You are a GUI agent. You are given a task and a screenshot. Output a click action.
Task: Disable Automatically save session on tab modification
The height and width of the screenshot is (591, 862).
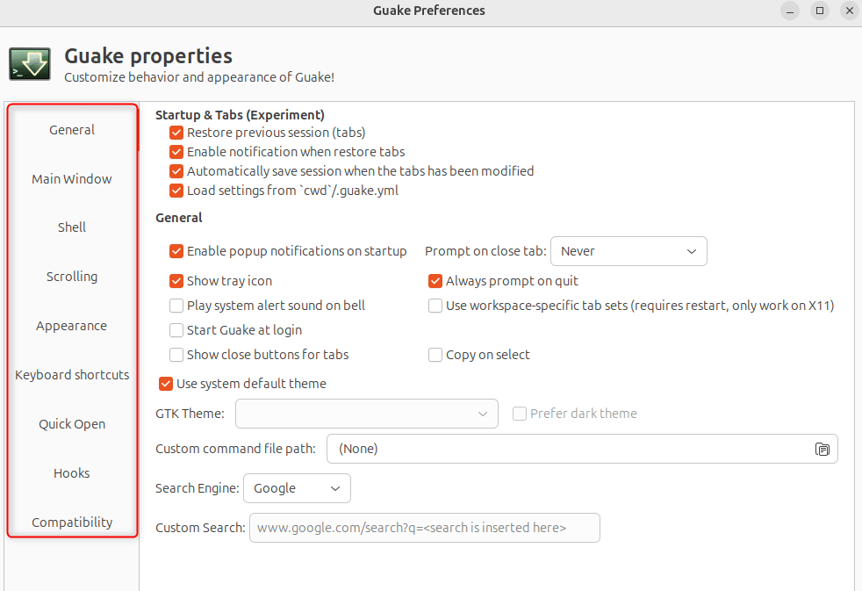[x=176, y=171]
